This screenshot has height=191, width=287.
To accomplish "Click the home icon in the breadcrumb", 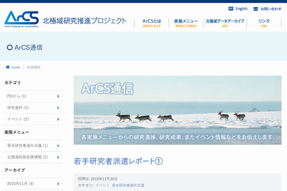I will [x=8, y=67].
